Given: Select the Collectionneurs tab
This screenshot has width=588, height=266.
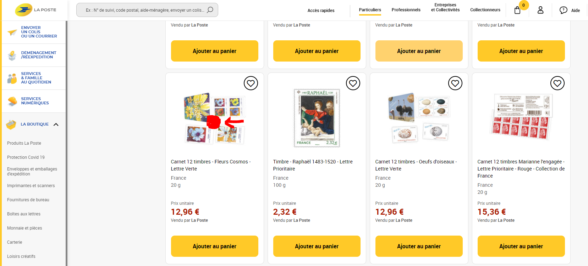Looking at the screenshot, I should (x=485, y=10).
